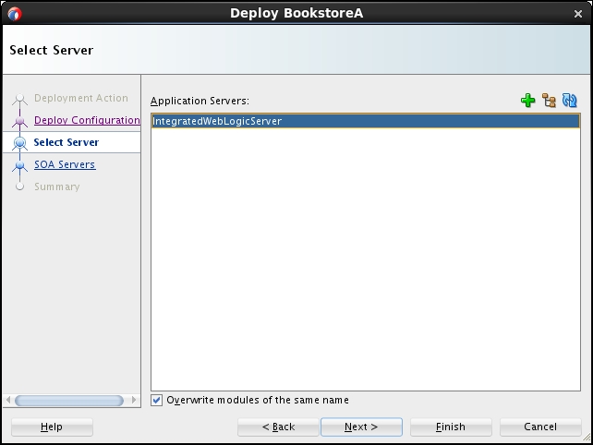The image size is (593, 445).
Task: Add a new application server connection
Action: click(527, 101)
